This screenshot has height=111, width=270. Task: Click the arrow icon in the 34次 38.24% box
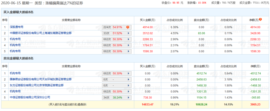click(128, 97)
